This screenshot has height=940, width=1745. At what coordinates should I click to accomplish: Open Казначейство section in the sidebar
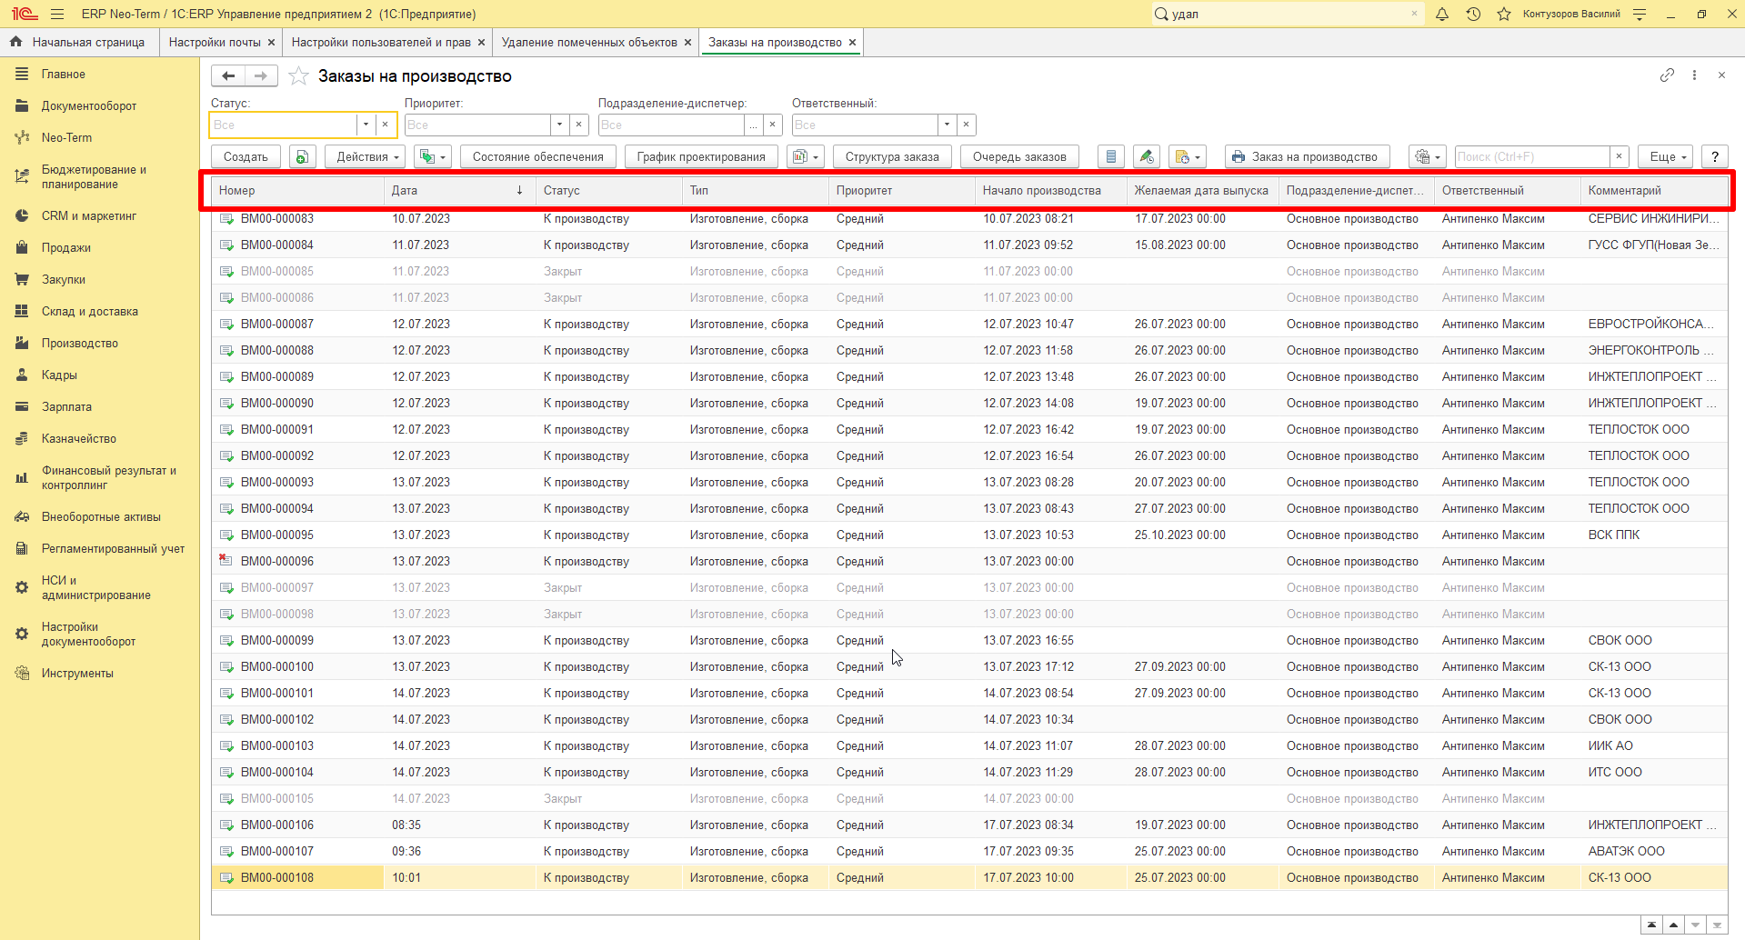[x=79, y=439]
